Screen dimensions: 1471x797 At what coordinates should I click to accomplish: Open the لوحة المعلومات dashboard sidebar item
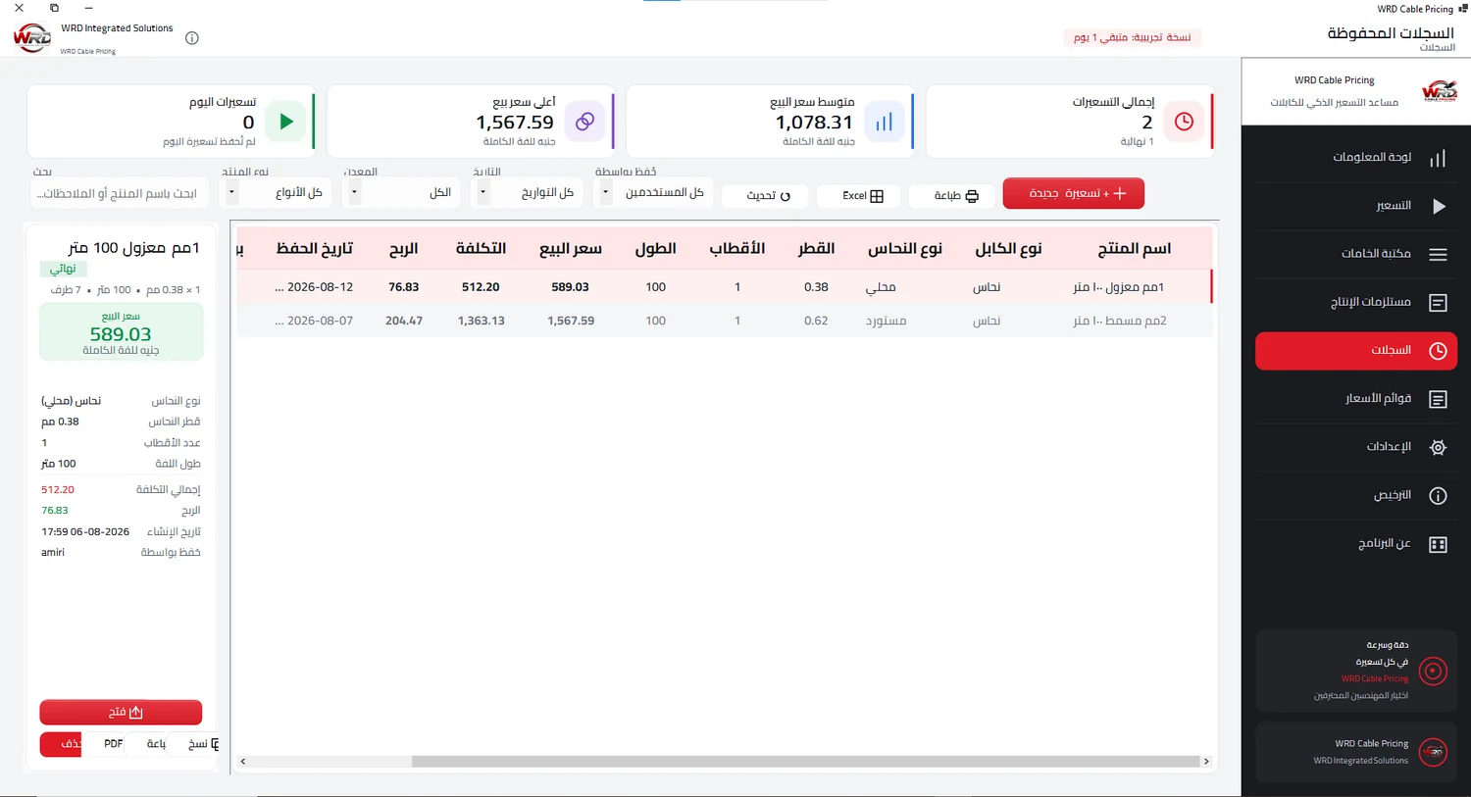point(1355,158)
